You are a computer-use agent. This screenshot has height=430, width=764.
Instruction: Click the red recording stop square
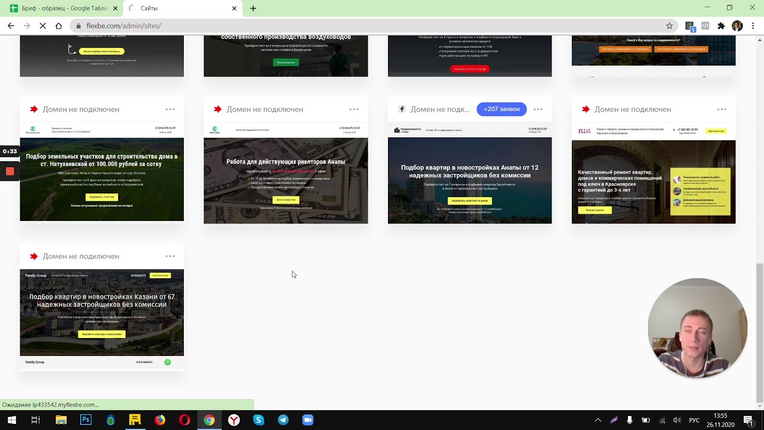point(10,171)
